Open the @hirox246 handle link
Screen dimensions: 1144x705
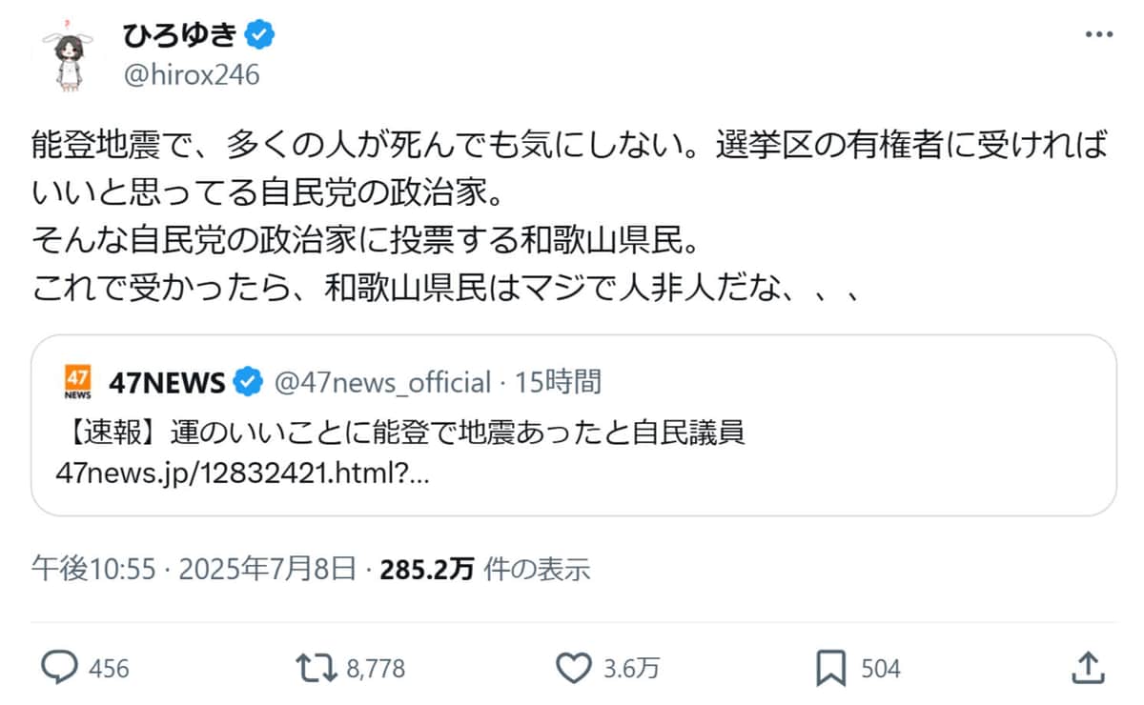(191, 75)
